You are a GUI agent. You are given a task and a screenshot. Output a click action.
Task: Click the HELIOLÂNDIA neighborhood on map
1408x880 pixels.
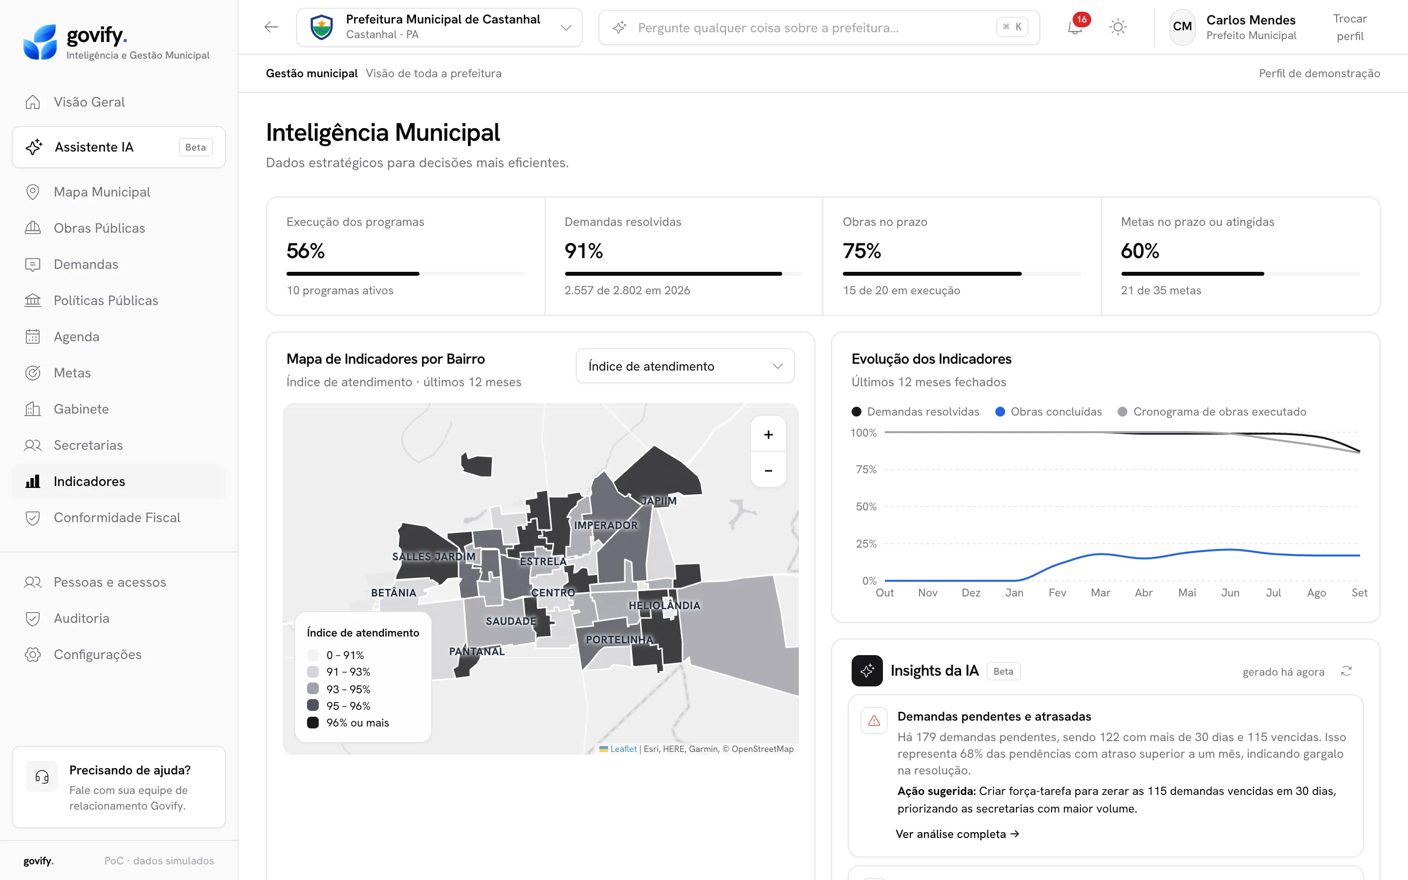click(x=664, y=605)
